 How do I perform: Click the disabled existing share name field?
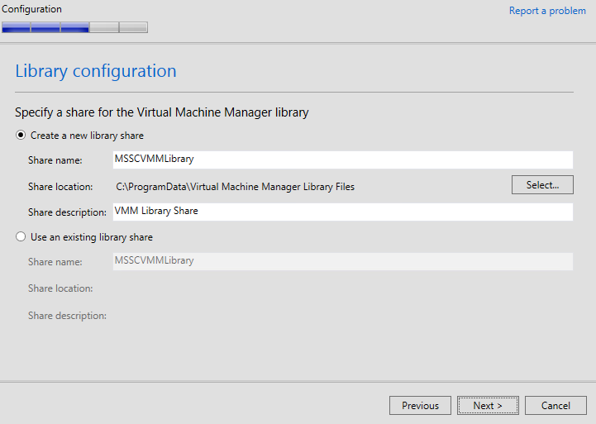coord(342,261)
